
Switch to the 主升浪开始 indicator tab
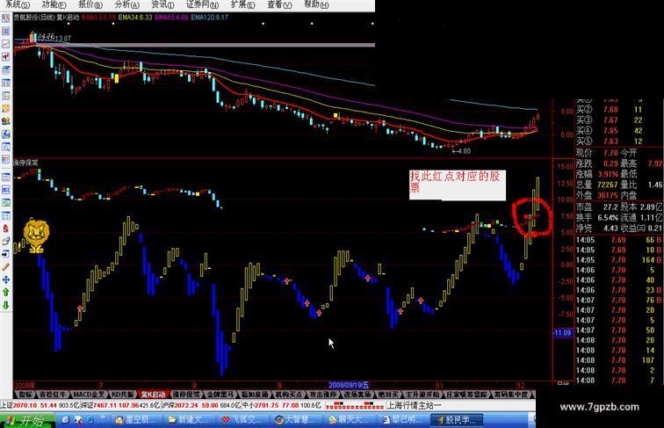pyautogui.click(x=422, y=395)
